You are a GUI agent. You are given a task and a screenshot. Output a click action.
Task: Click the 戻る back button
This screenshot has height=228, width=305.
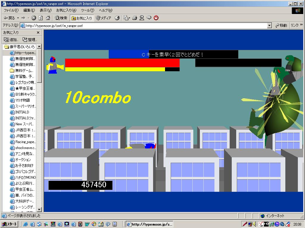pyautogui.click(x=9, y=18)
